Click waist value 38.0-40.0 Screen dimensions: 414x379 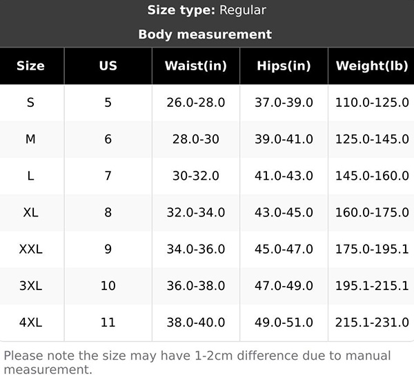pos(196,322)
